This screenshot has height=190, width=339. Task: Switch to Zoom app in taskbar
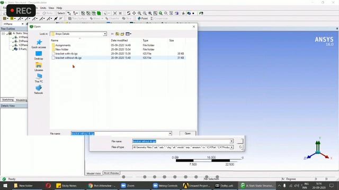click(128, 185)
